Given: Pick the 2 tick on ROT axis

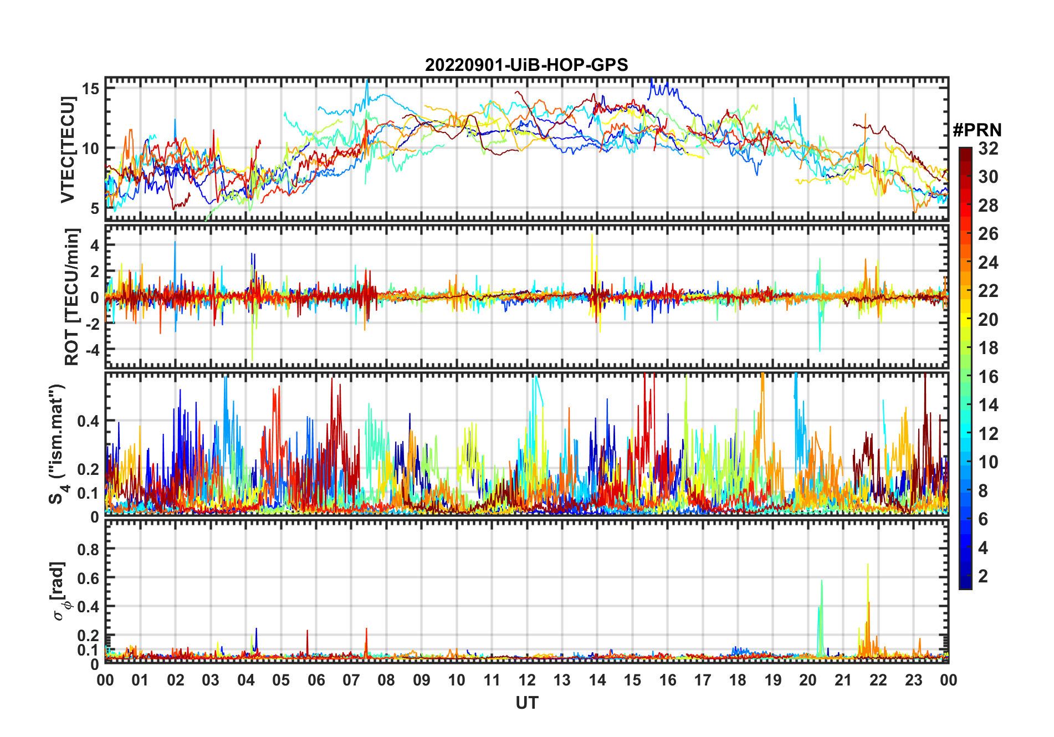Looking at the screenshot, I should 95,271.
